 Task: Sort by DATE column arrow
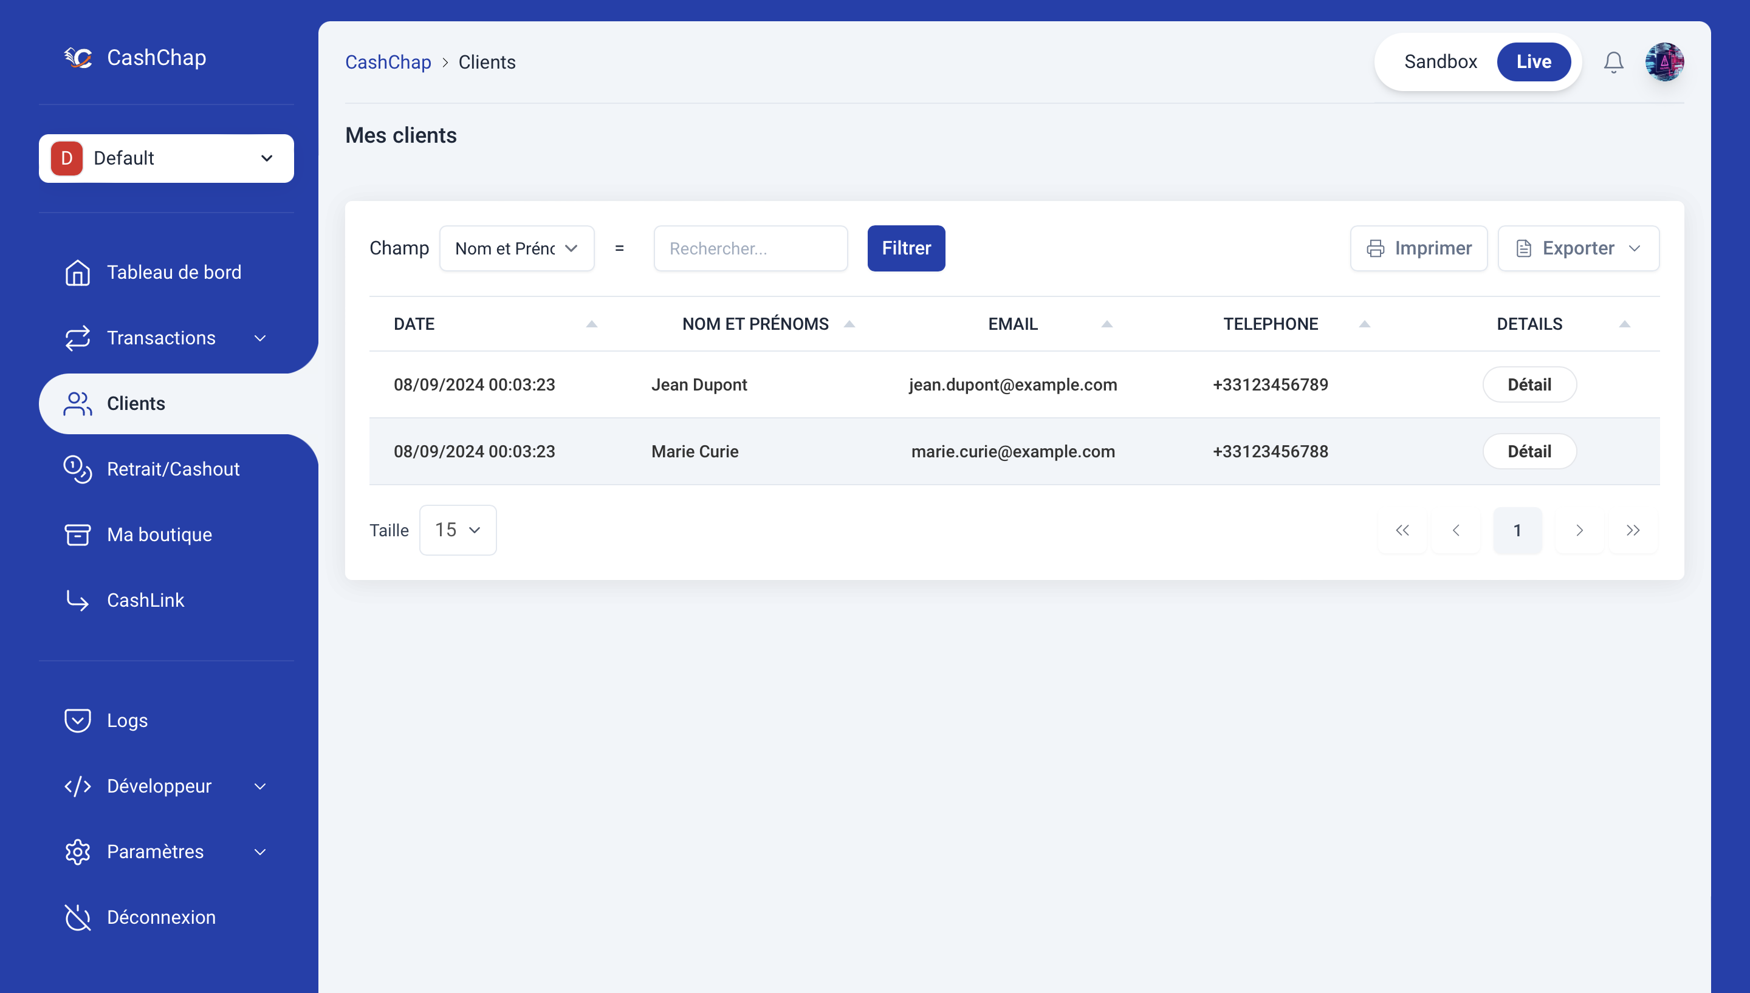point(591,324)
